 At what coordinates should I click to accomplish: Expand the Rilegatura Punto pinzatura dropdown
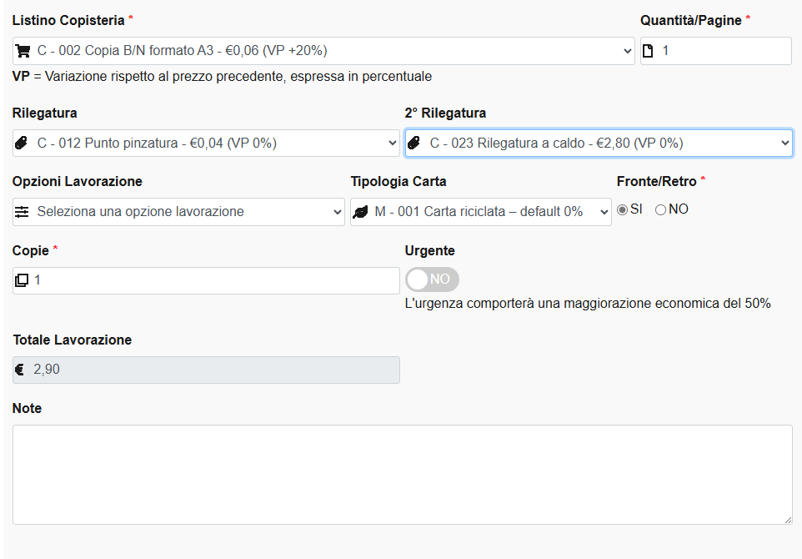click(217, 144)
